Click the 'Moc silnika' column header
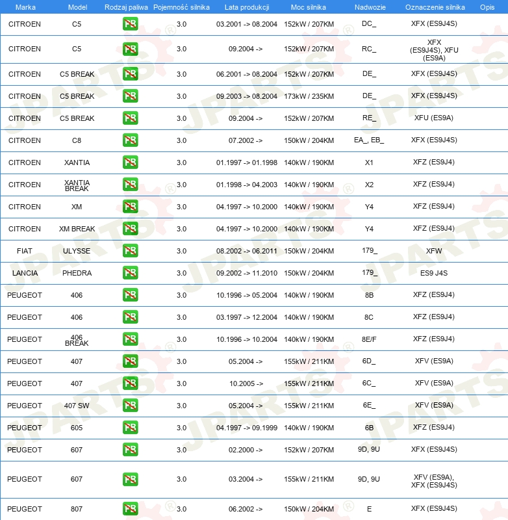Screen dimensions: 508x520 tap(308, 7)
